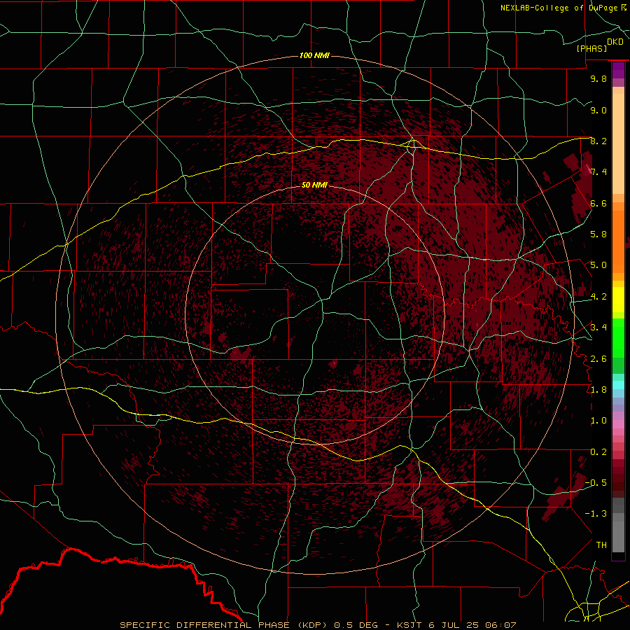Click the TH threshold label on the scale
The image size is (630, 630).
pos(601,545)
